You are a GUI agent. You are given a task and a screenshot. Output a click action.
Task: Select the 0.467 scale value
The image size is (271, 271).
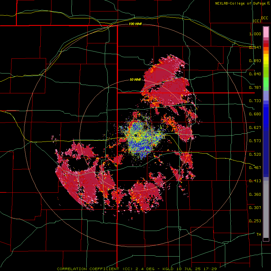[x=255, y=168]
